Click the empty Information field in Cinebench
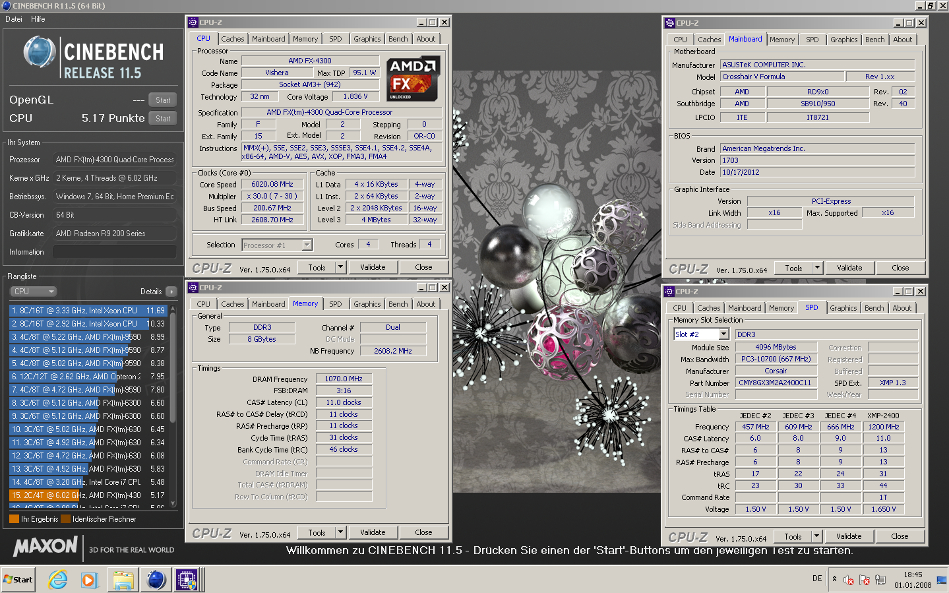Viewport: 949px width, 593px height. click(x=115, y=252)
